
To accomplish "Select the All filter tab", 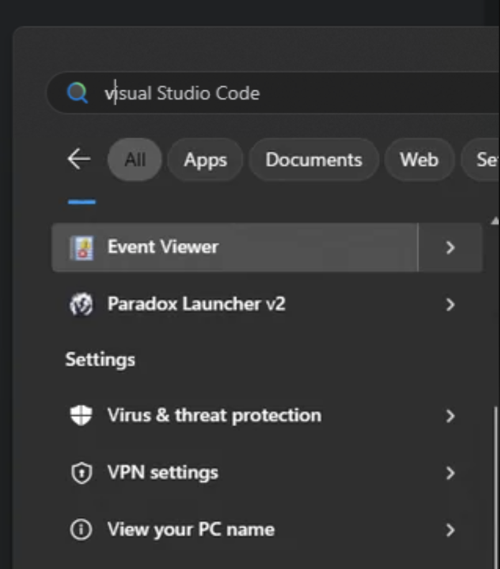I will tap(135, 160).
